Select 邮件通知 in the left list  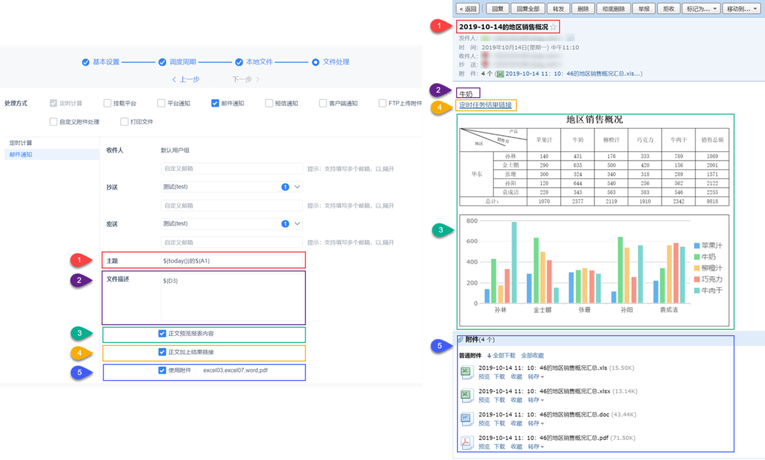pos(21,155)
